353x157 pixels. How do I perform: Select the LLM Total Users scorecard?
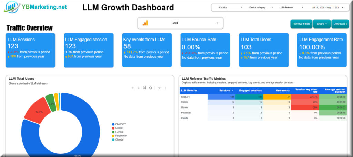tap(264, 50)
